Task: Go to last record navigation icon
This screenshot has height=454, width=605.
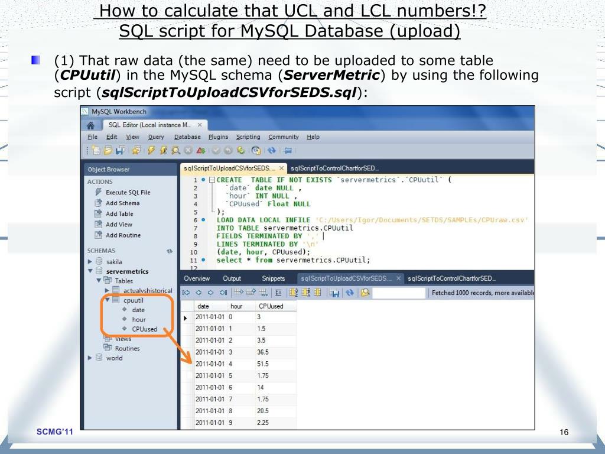Action: (x=223, y=293)
